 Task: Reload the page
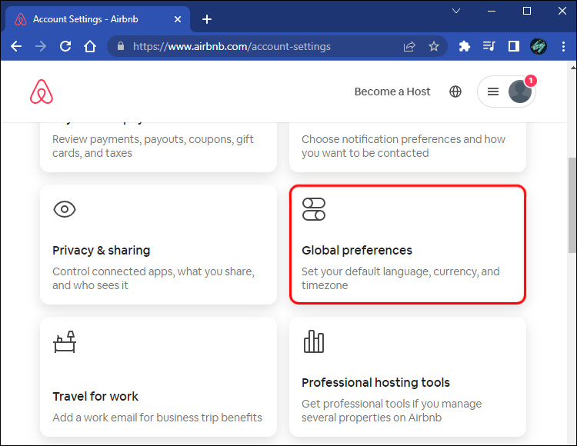pyautogui.click(x=65, y=46)
